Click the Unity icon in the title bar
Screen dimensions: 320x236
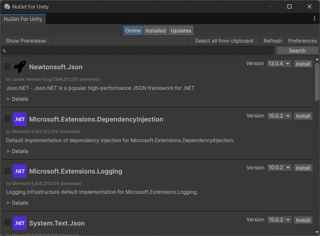[x=7, y=6]
